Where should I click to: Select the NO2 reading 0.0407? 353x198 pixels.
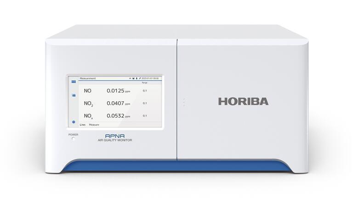115,103
